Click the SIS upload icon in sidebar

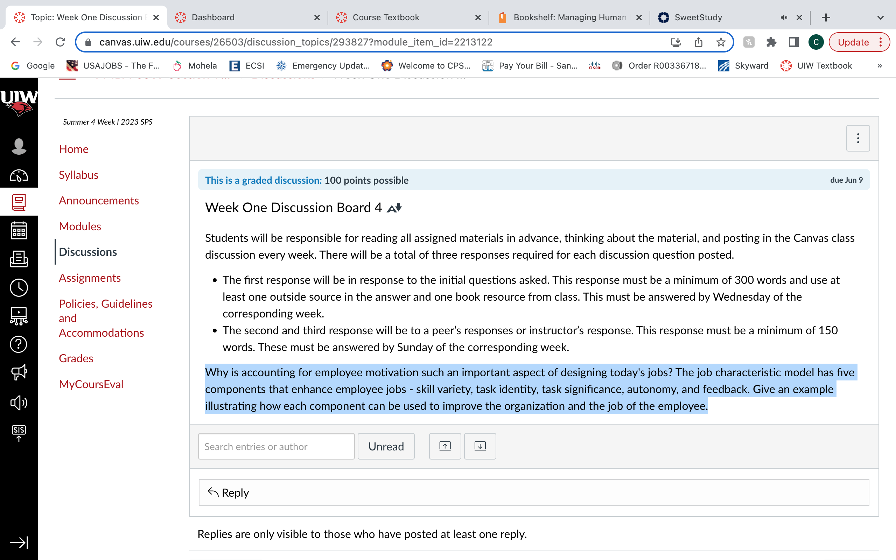(19, 433)
